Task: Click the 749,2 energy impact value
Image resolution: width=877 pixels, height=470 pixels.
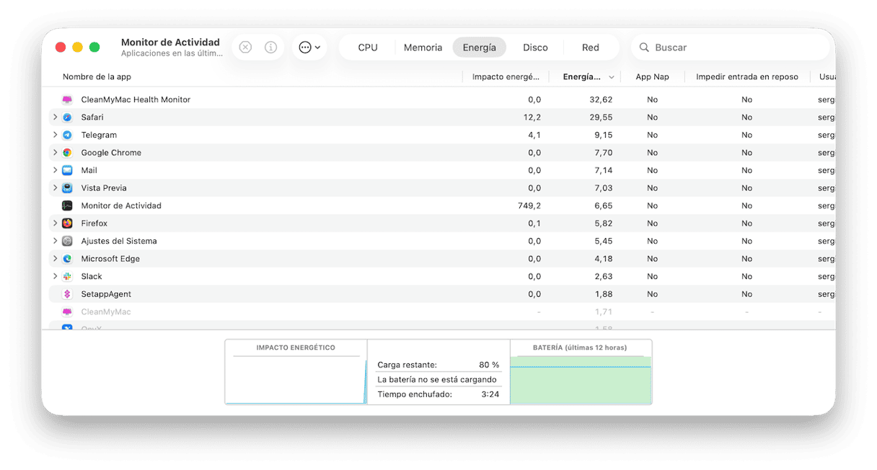Action: tap(529, 205)
